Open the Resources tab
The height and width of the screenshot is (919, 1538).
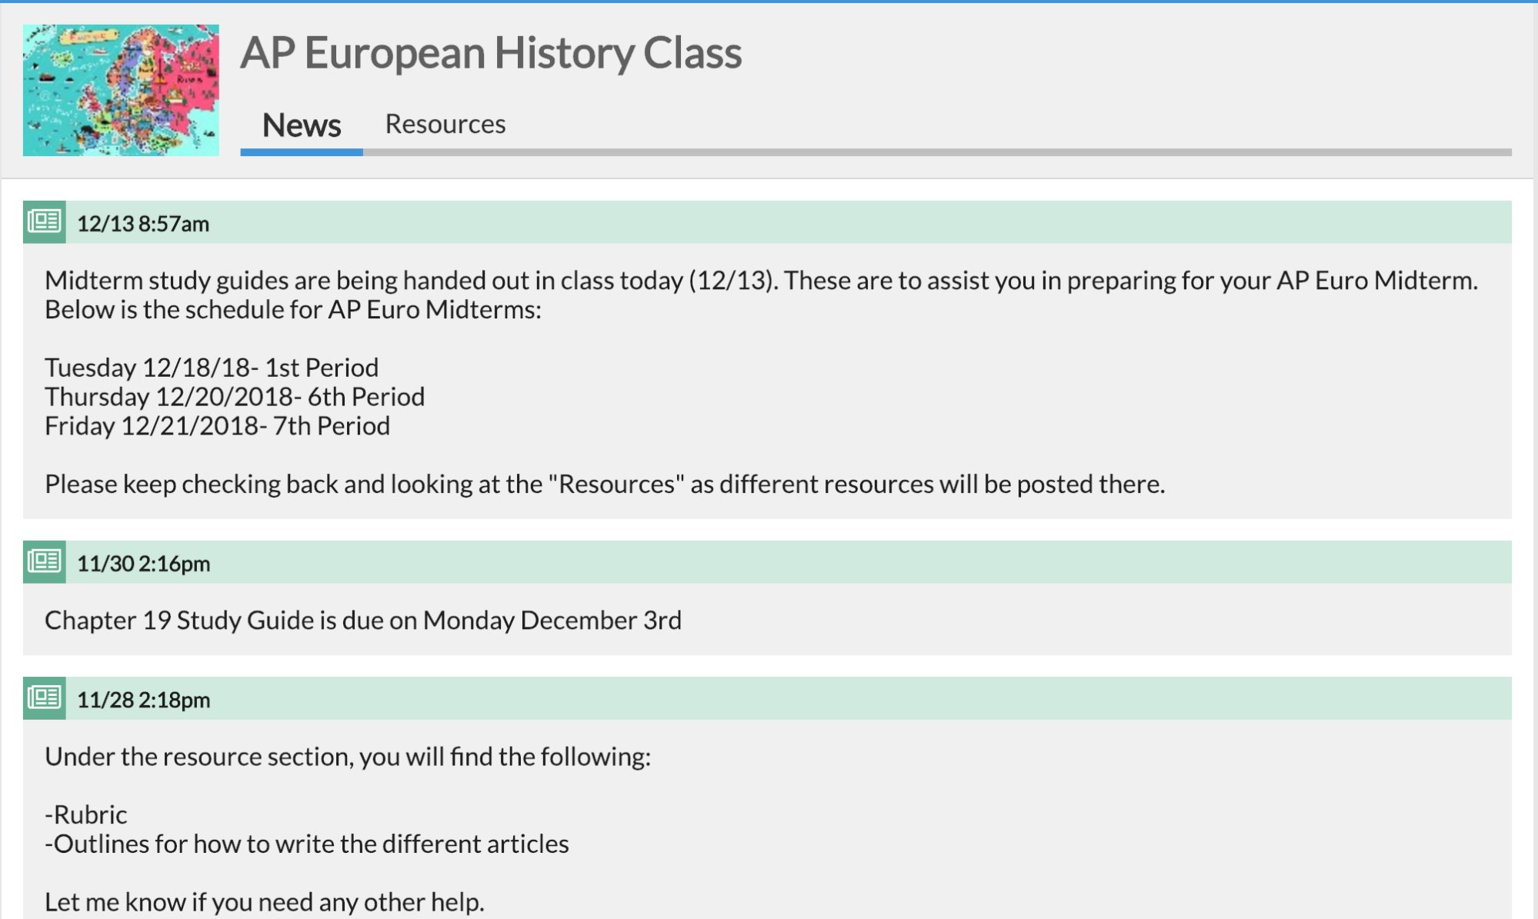(445, 124)
